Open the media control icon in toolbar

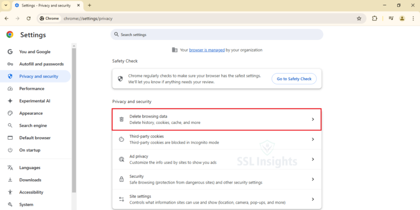tap(391, 18)
